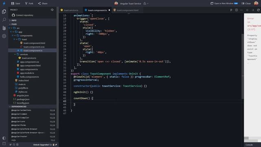Open the Settings gear in sidebar
This screenshot has height=147, width=261.
[x=4, y=36]
